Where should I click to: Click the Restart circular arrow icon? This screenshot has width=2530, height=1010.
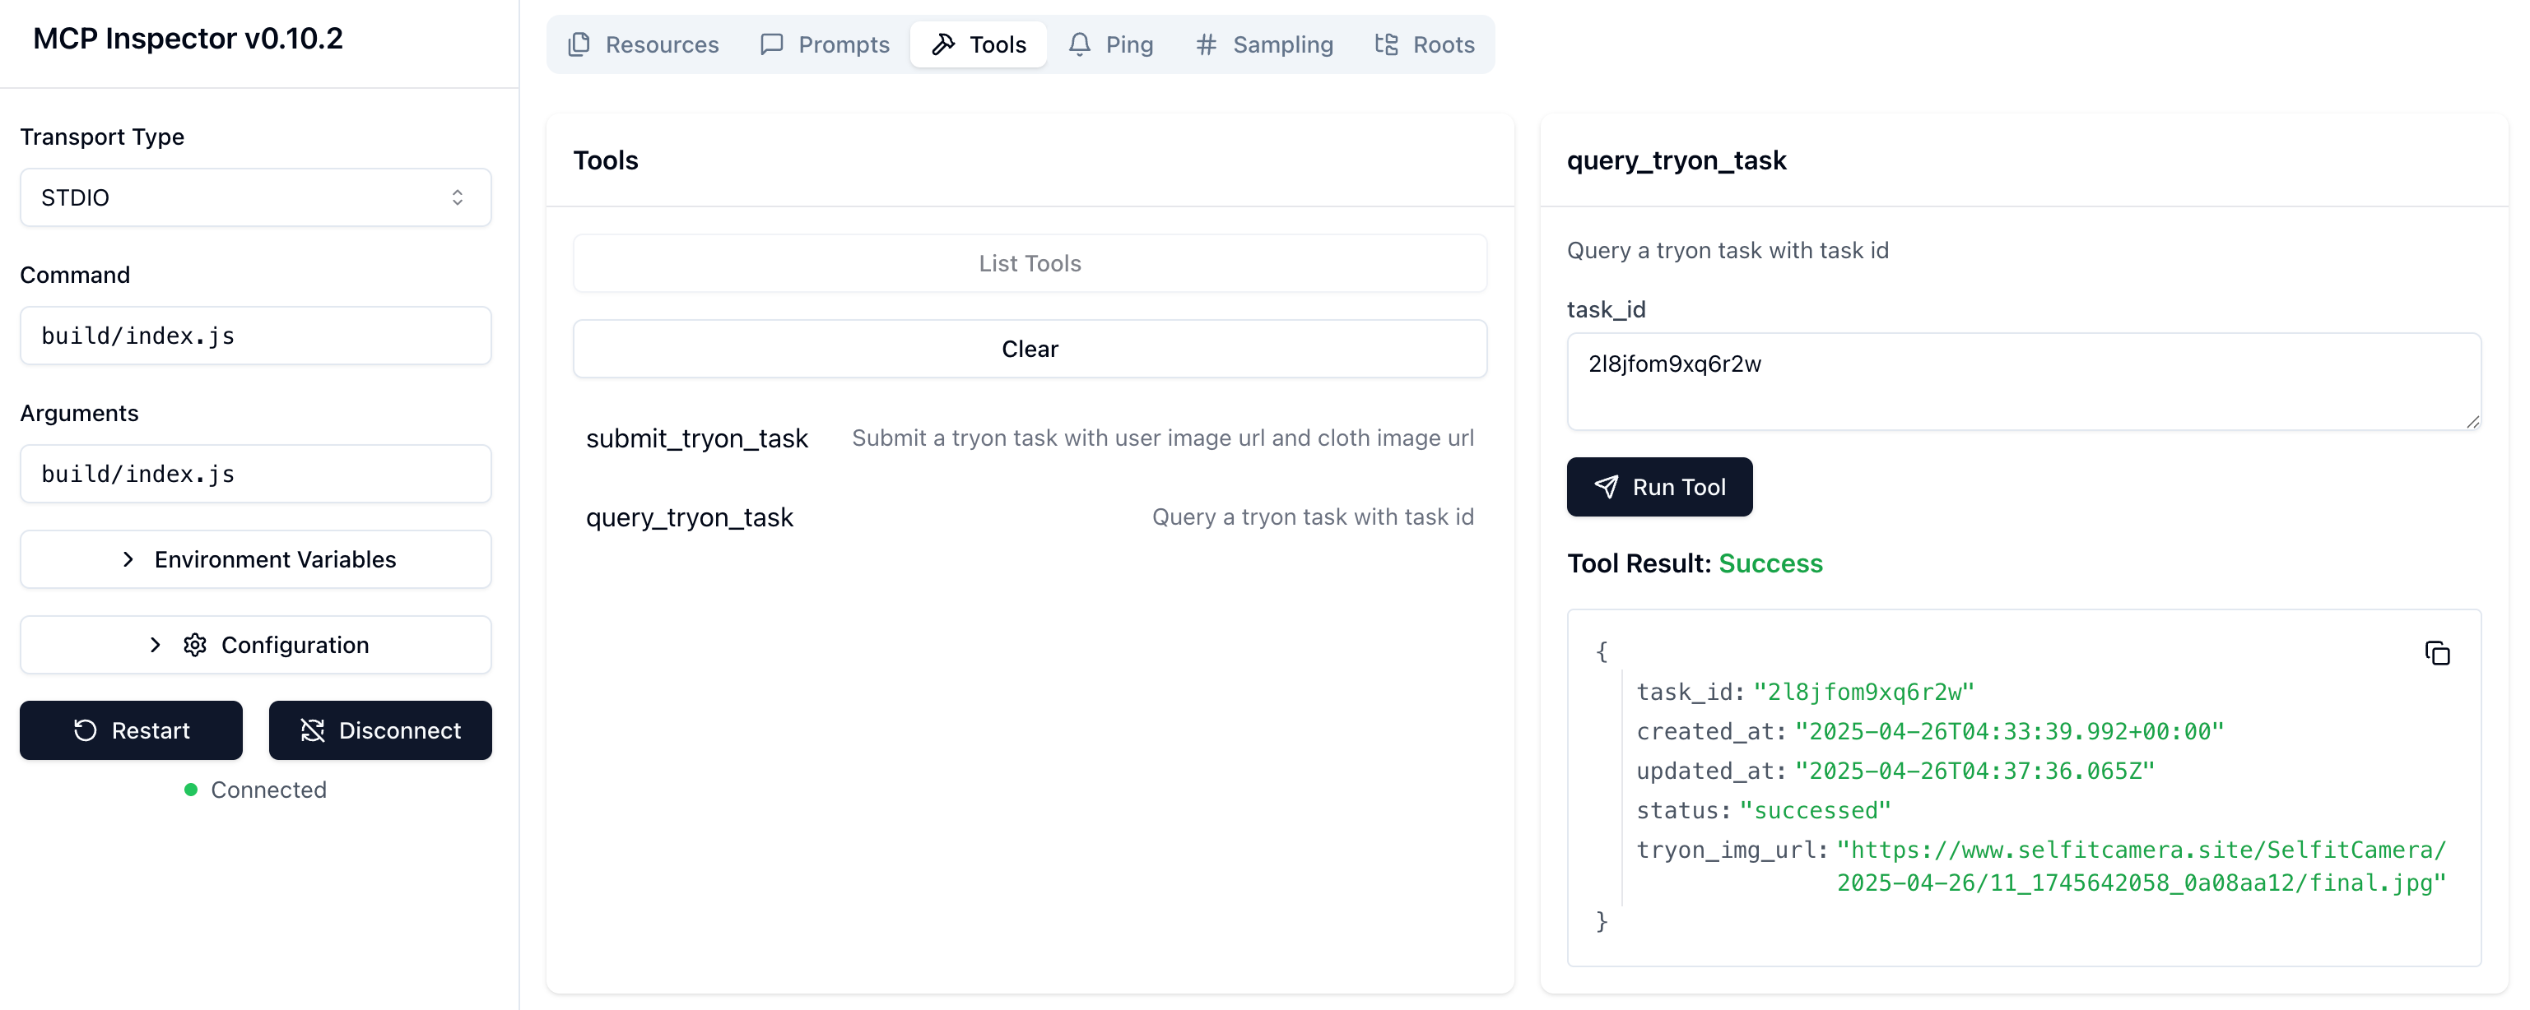point(86,730)
